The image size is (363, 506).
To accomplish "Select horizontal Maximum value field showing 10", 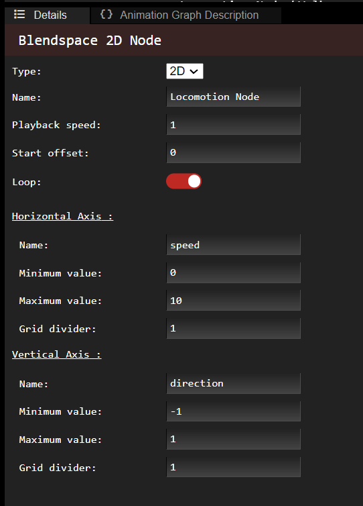I will (234, 301).
